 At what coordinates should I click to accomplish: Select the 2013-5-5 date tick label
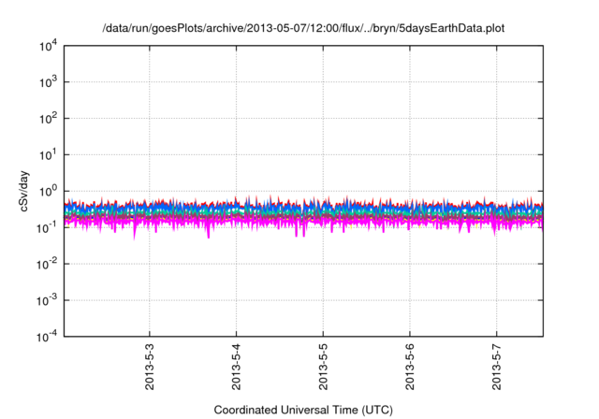point(323,369)
